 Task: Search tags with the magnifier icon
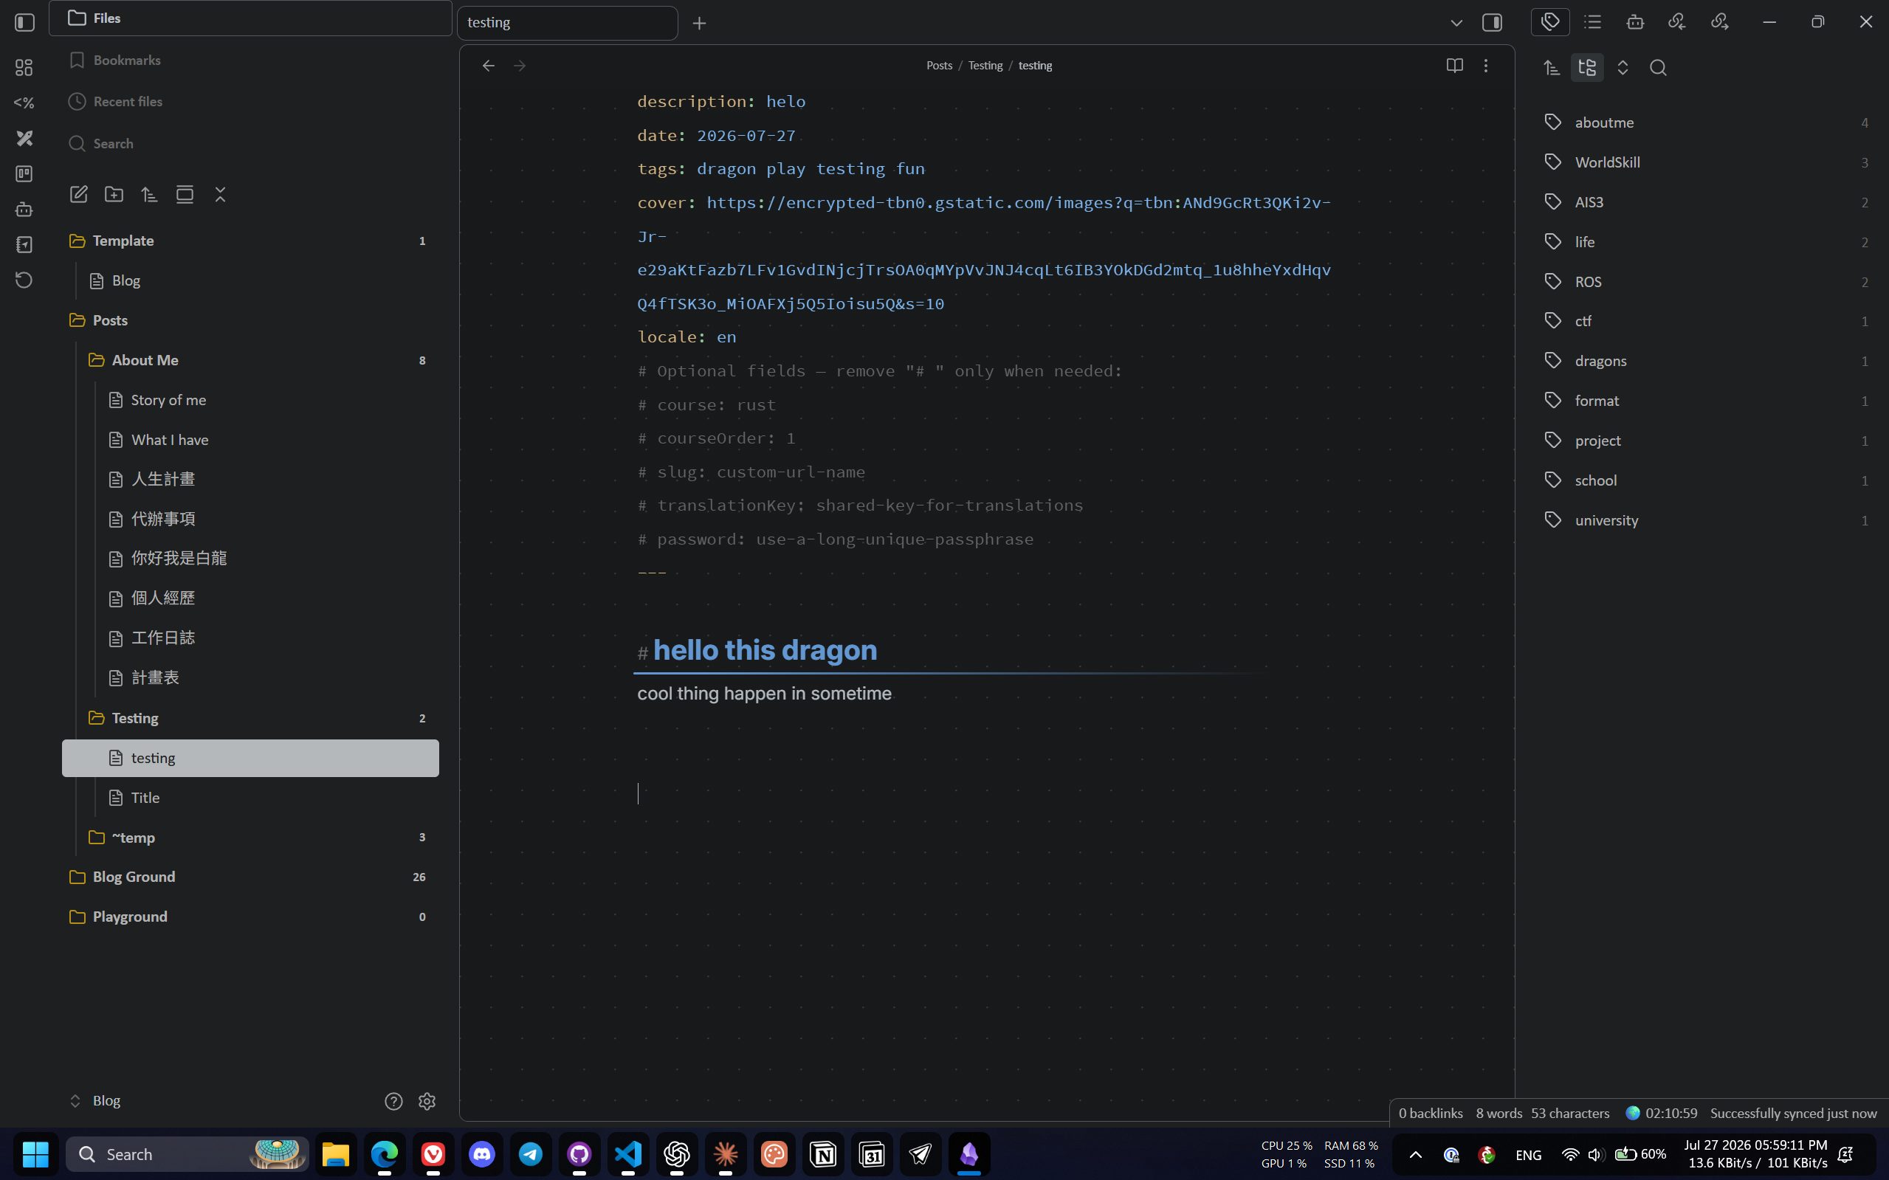tap(1658, 68)
